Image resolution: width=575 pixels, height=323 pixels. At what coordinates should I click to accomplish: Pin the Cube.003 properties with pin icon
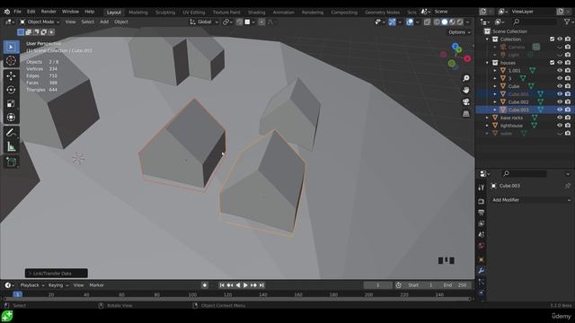pyautogui.click(x=568, y=186)
